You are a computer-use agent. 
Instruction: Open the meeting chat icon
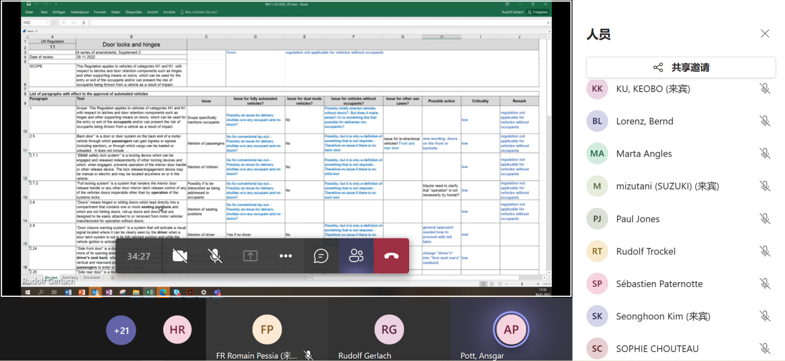[x=321, y=256]
